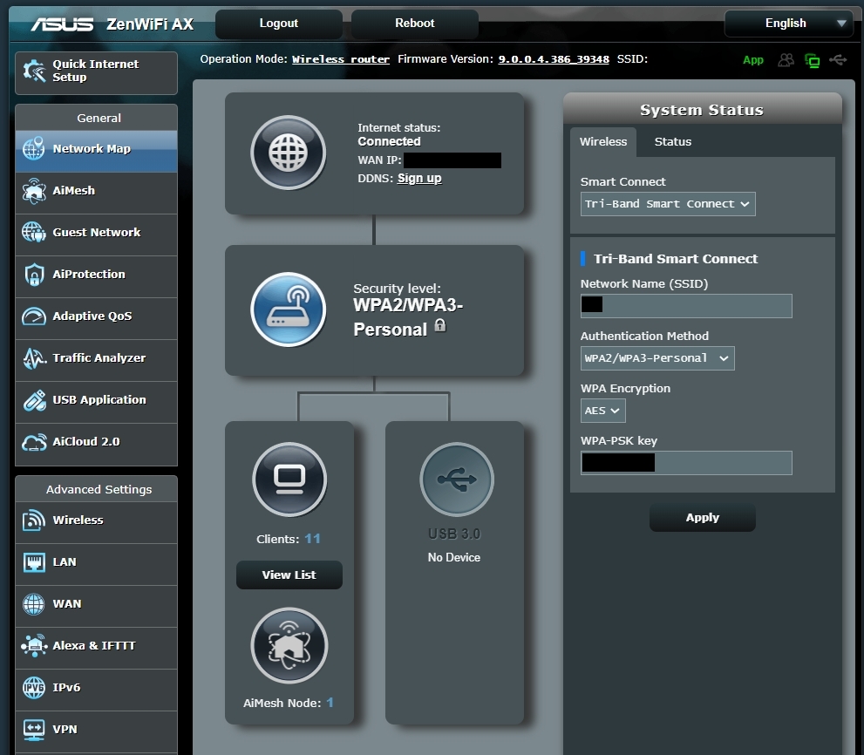Click the Adaptive QoS gauge icon

[34, 316]
